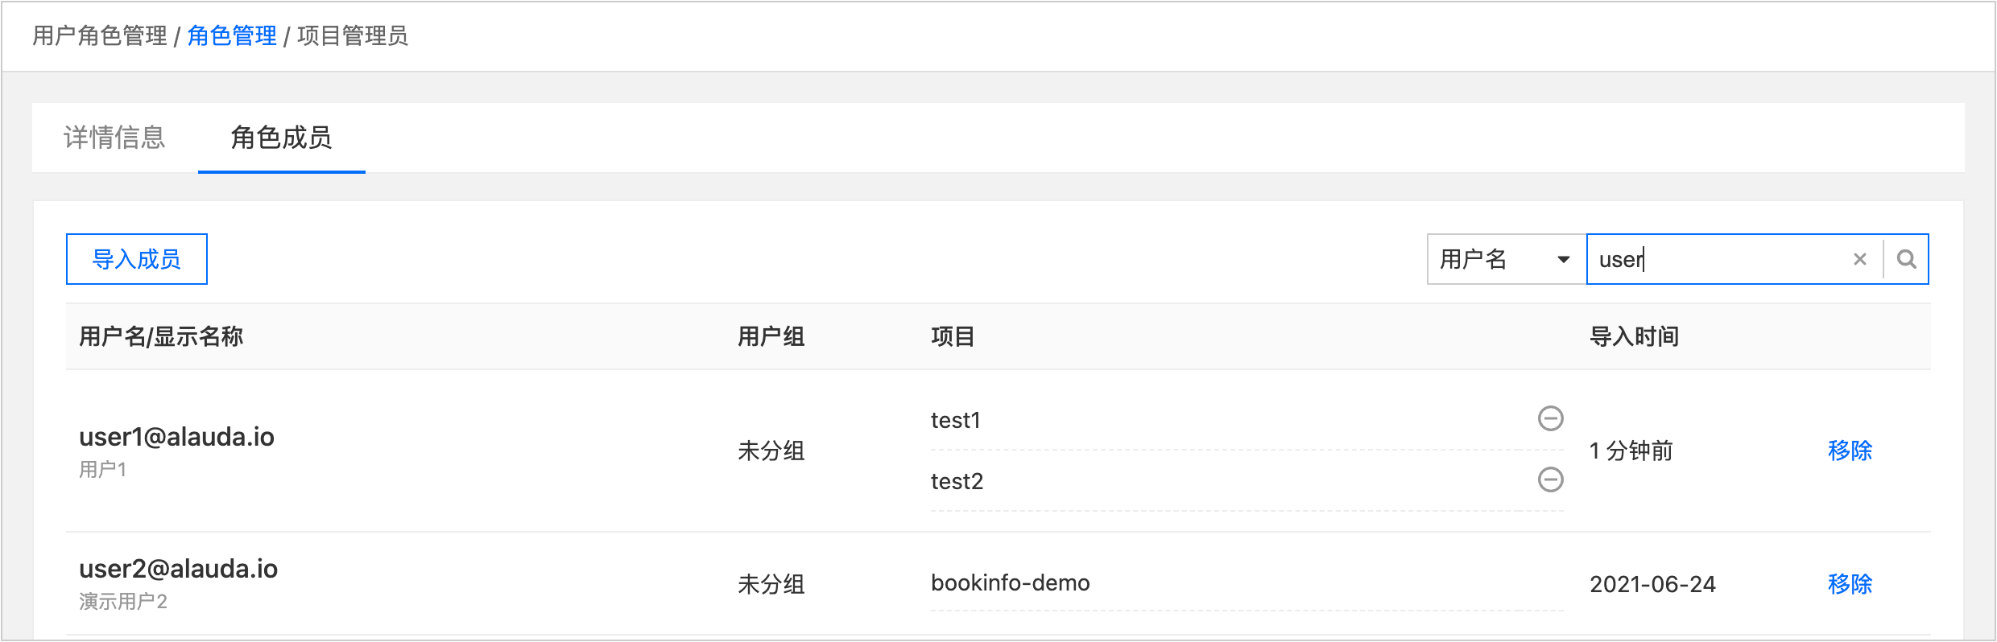The height and width of the screenshot is (642, 1997).
Task: Go to 角色管理 breadcrumb link
Action: [x=232, y=36]
